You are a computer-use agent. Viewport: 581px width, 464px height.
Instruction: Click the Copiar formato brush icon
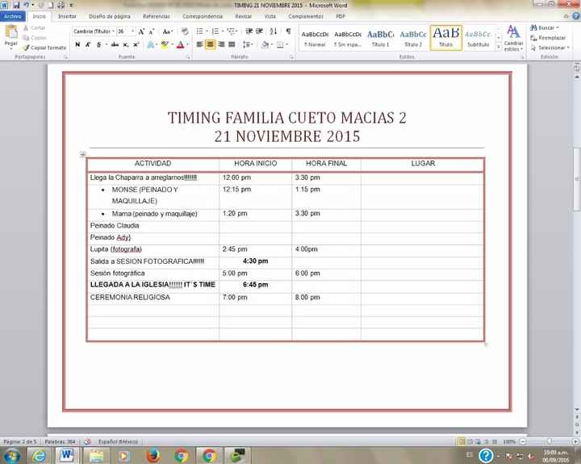click(x=26, y=48)
